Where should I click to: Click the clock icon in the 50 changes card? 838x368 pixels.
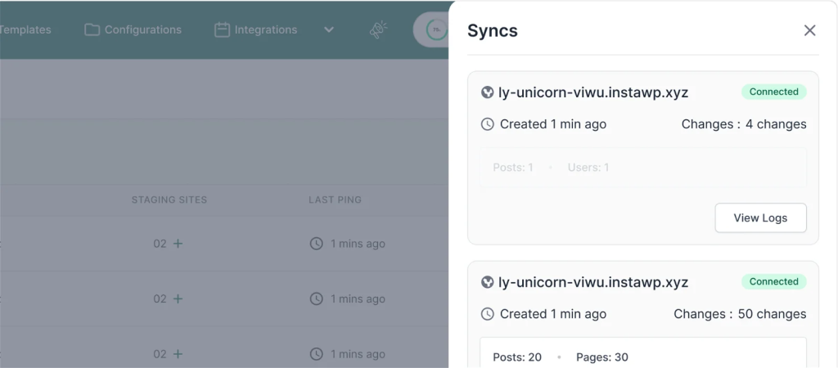488,314
